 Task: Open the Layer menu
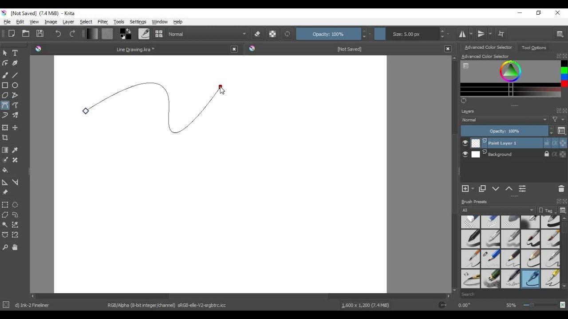point(68,22)
